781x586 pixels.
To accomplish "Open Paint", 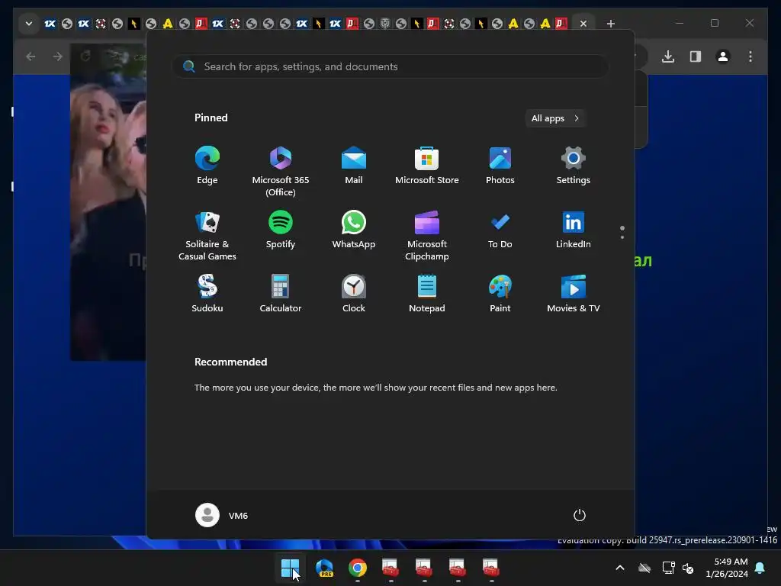I will point(500,294).
